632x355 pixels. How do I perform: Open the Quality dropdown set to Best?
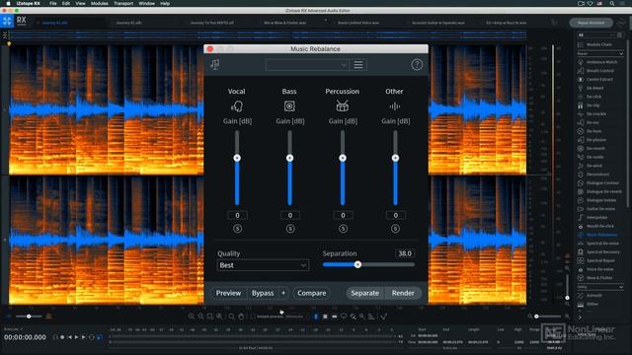pos(263,265)
